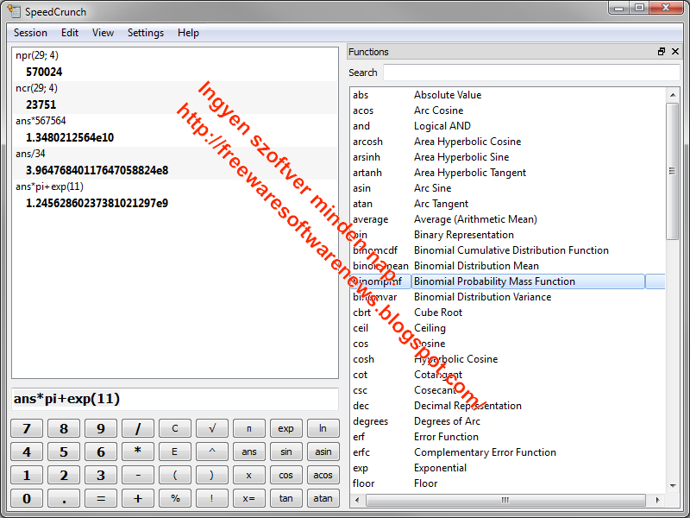This screenshot has width=690, height=518.
Task: Open the Session menu
Action: tap(30, 33)
